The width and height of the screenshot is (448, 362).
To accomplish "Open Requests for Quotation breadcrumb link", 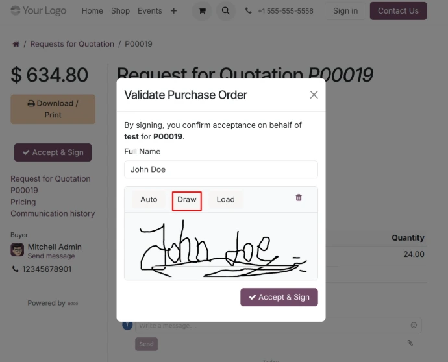I will [x=72, y=44].
